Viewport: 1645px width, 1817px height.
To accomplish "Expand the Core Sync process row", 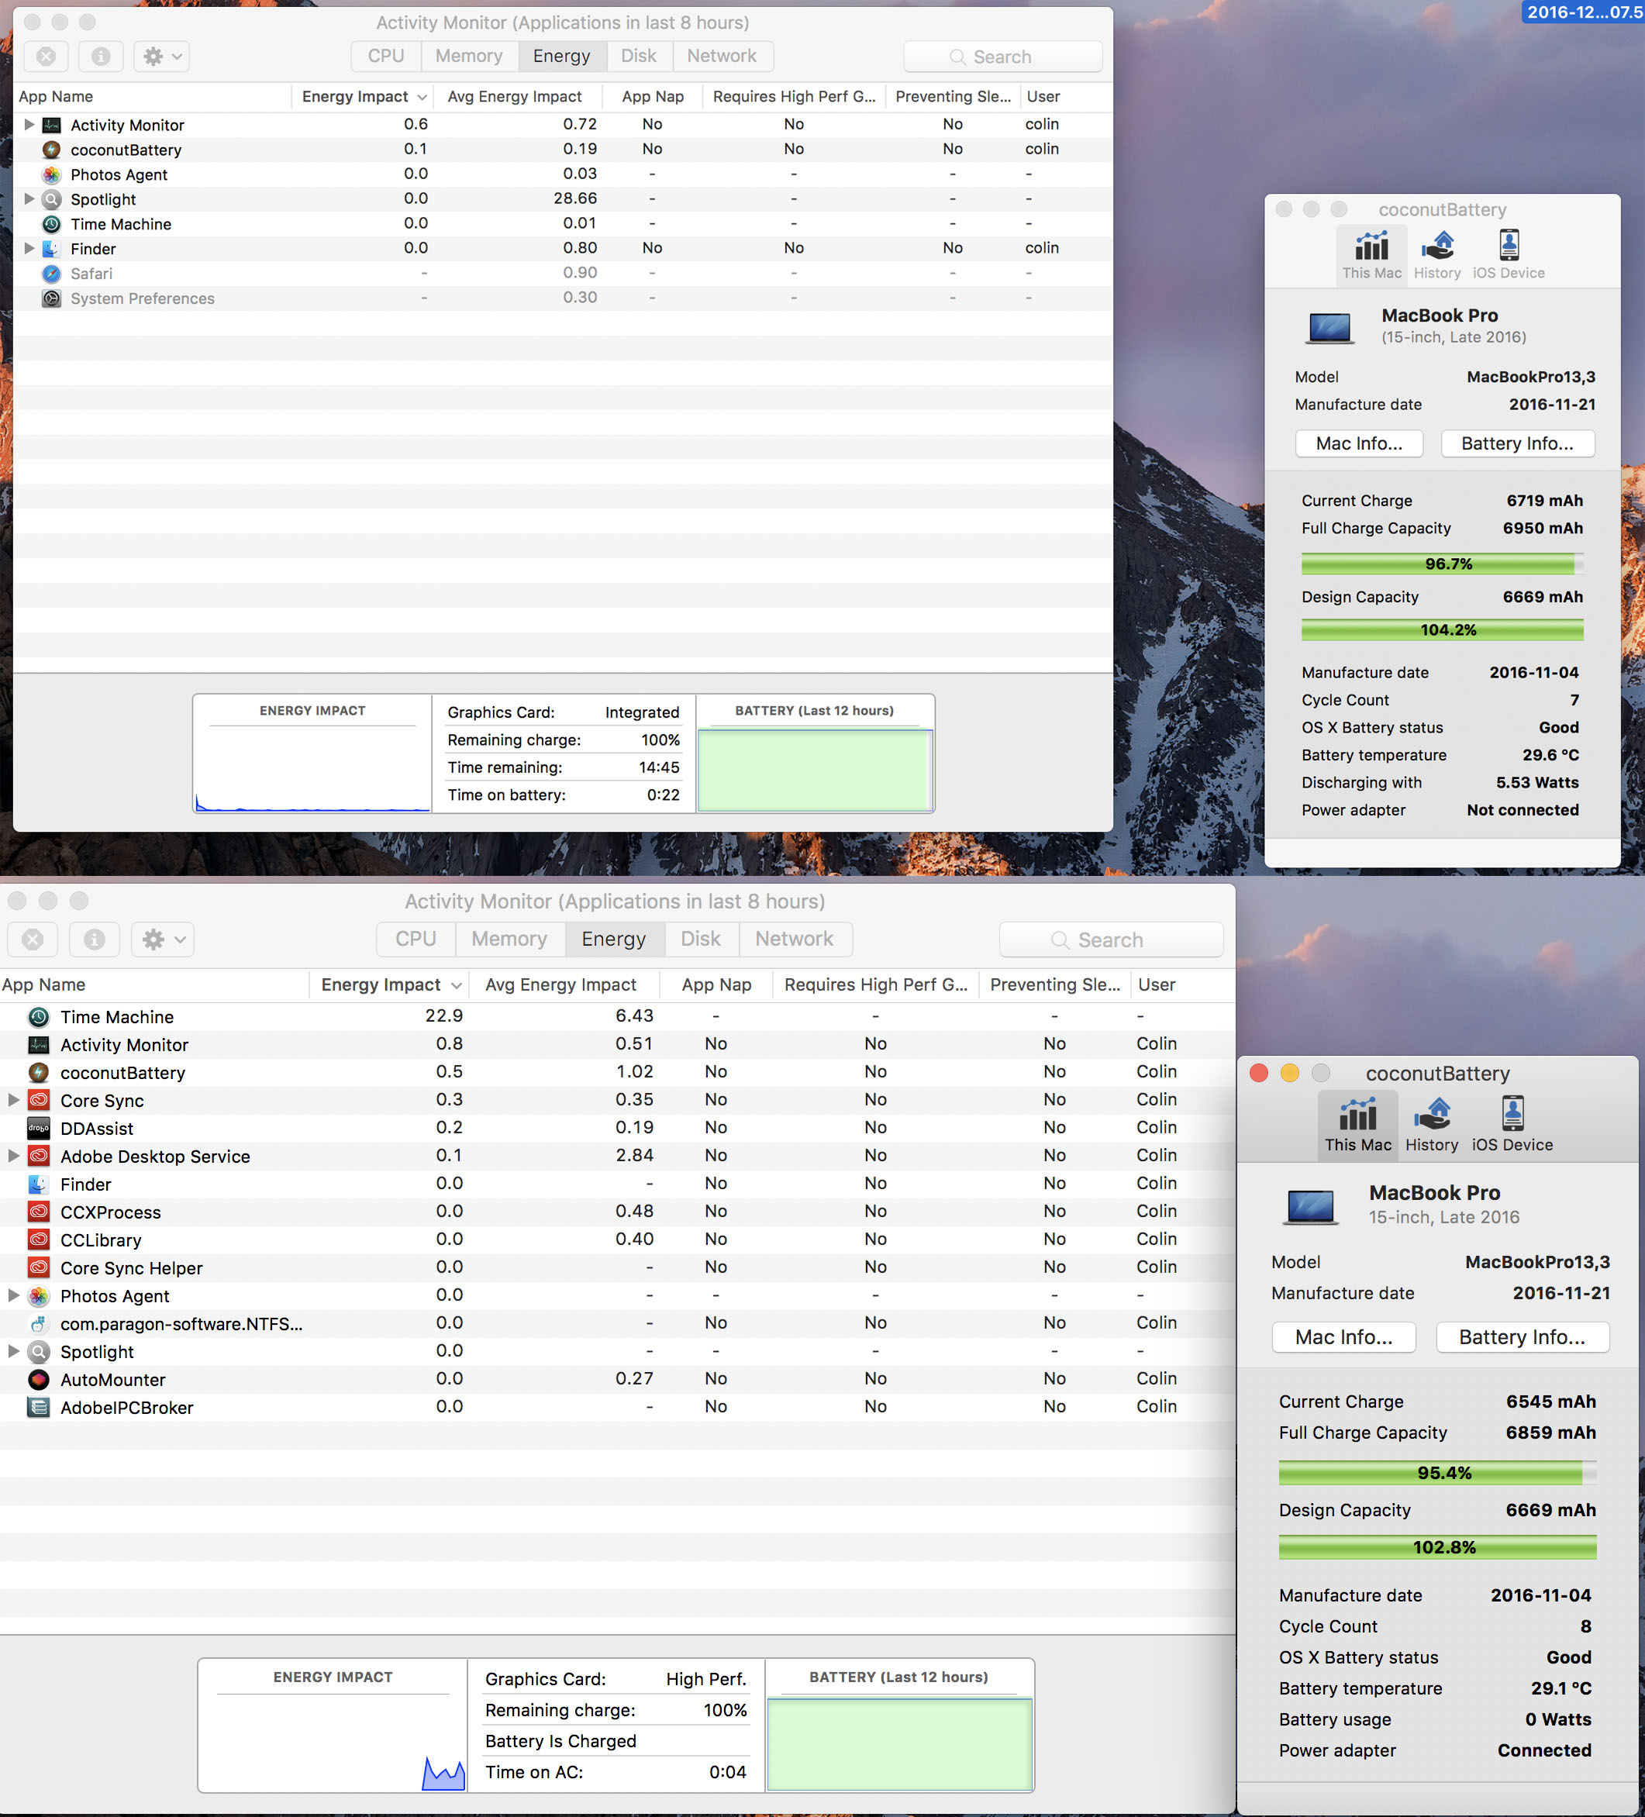I will click(x=13, y=1099).
